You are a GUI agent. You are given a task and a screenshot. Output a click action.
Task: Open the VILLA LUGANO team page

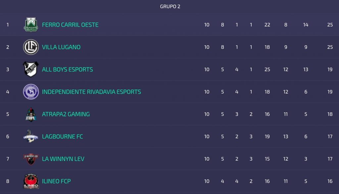[61, 47]
